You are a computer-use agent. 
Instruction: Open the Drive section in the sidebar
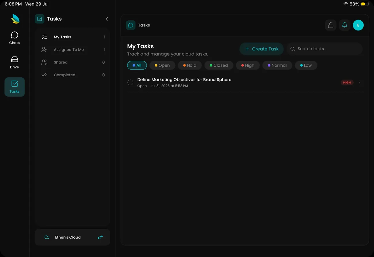click(x=14, y=62)
